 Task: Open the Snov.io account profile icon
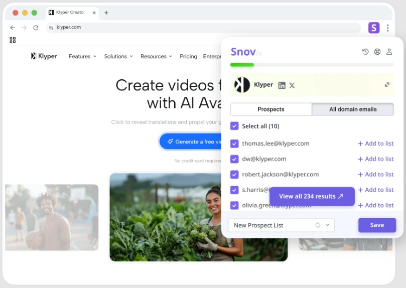[389, 52]
